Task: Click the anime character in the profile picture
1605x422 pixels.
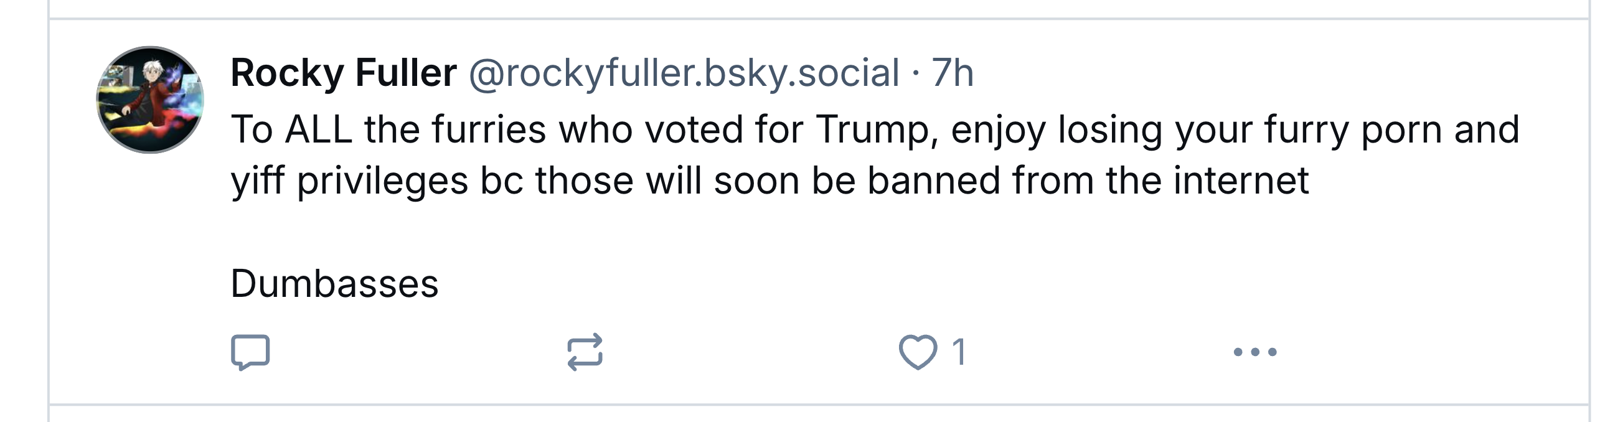Action: [151, 87]
